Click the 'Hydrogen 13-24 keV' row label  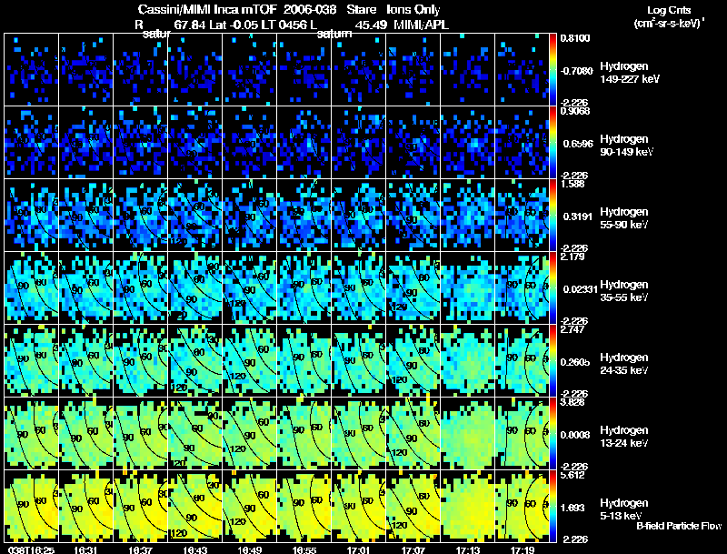click(x=624, y=437)
